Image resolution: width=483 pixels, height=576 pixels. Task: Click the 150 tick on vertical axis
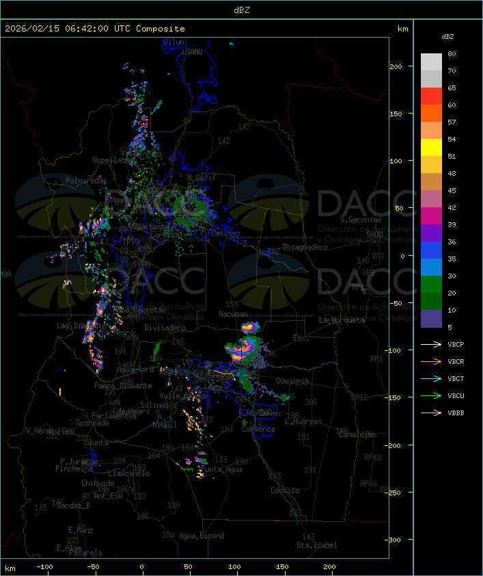(396, 114)
